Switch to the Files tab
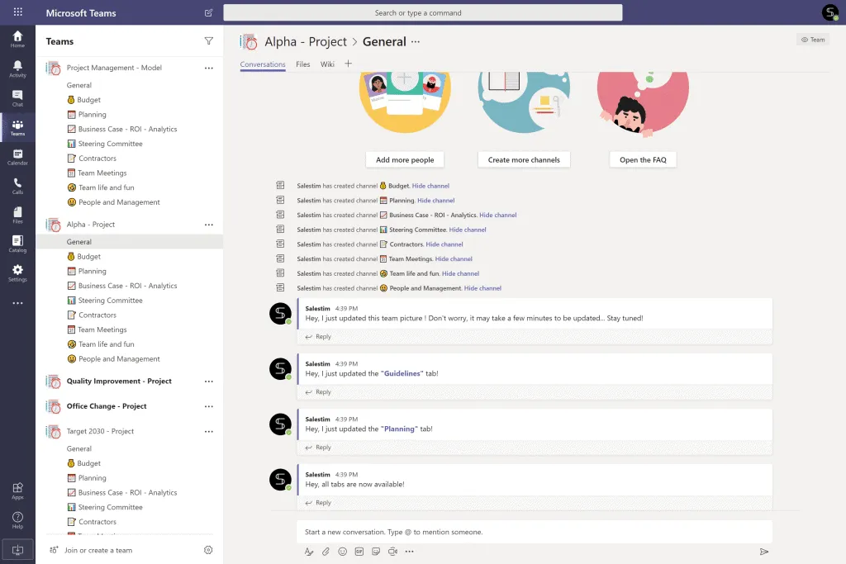The image size is (846, 564). tap(302, 63)
